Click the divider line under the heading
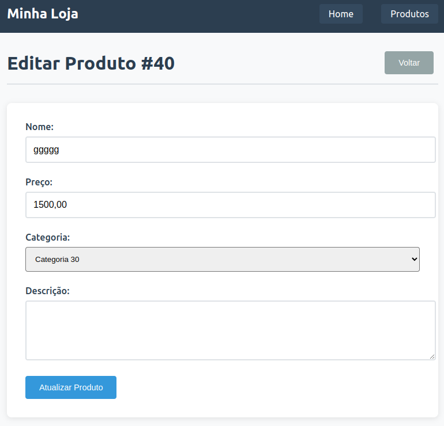Viewport: 444px width, 426px height. click(x=222, y=84)
